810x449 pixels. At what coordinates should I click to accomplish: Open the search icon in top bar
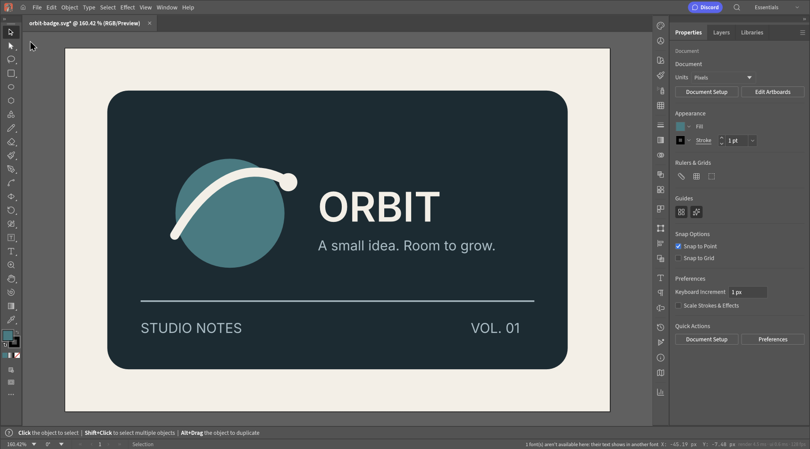(x=737, y=7)
